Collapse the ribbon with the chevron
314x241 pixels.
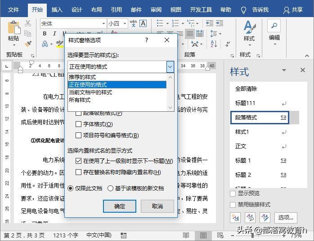(x=307, y=56)
